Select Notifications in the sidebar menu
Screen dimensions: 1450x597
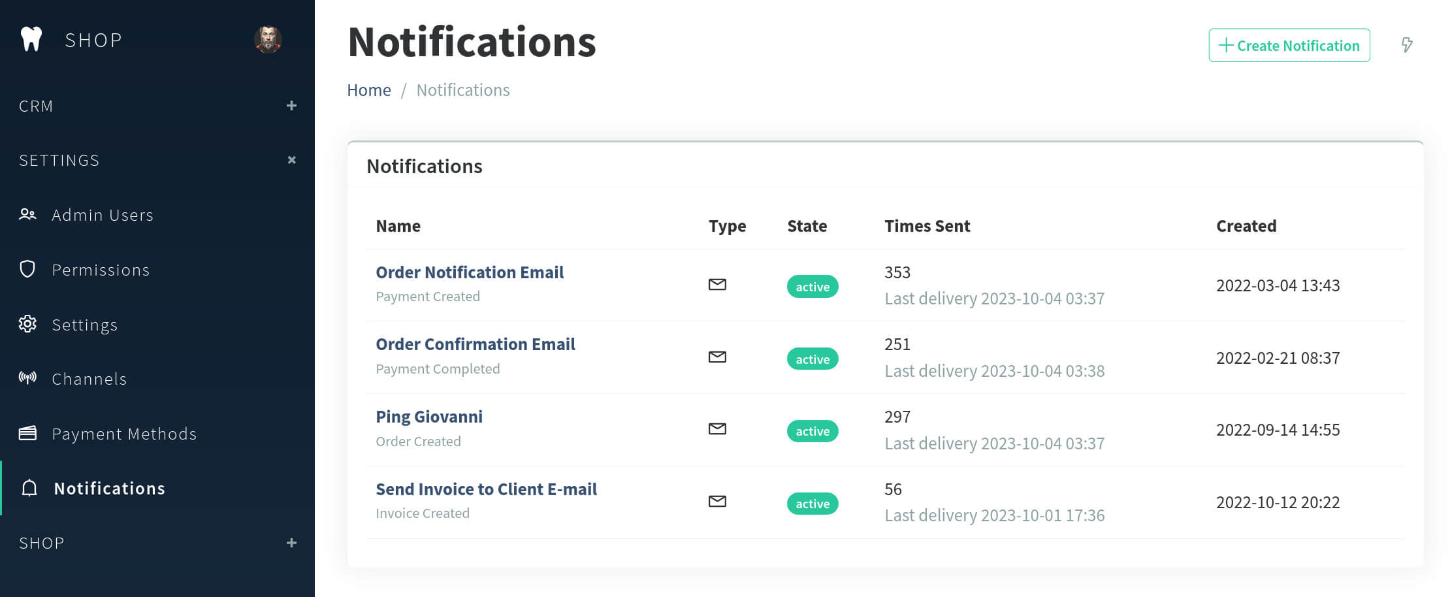point(109,488)
